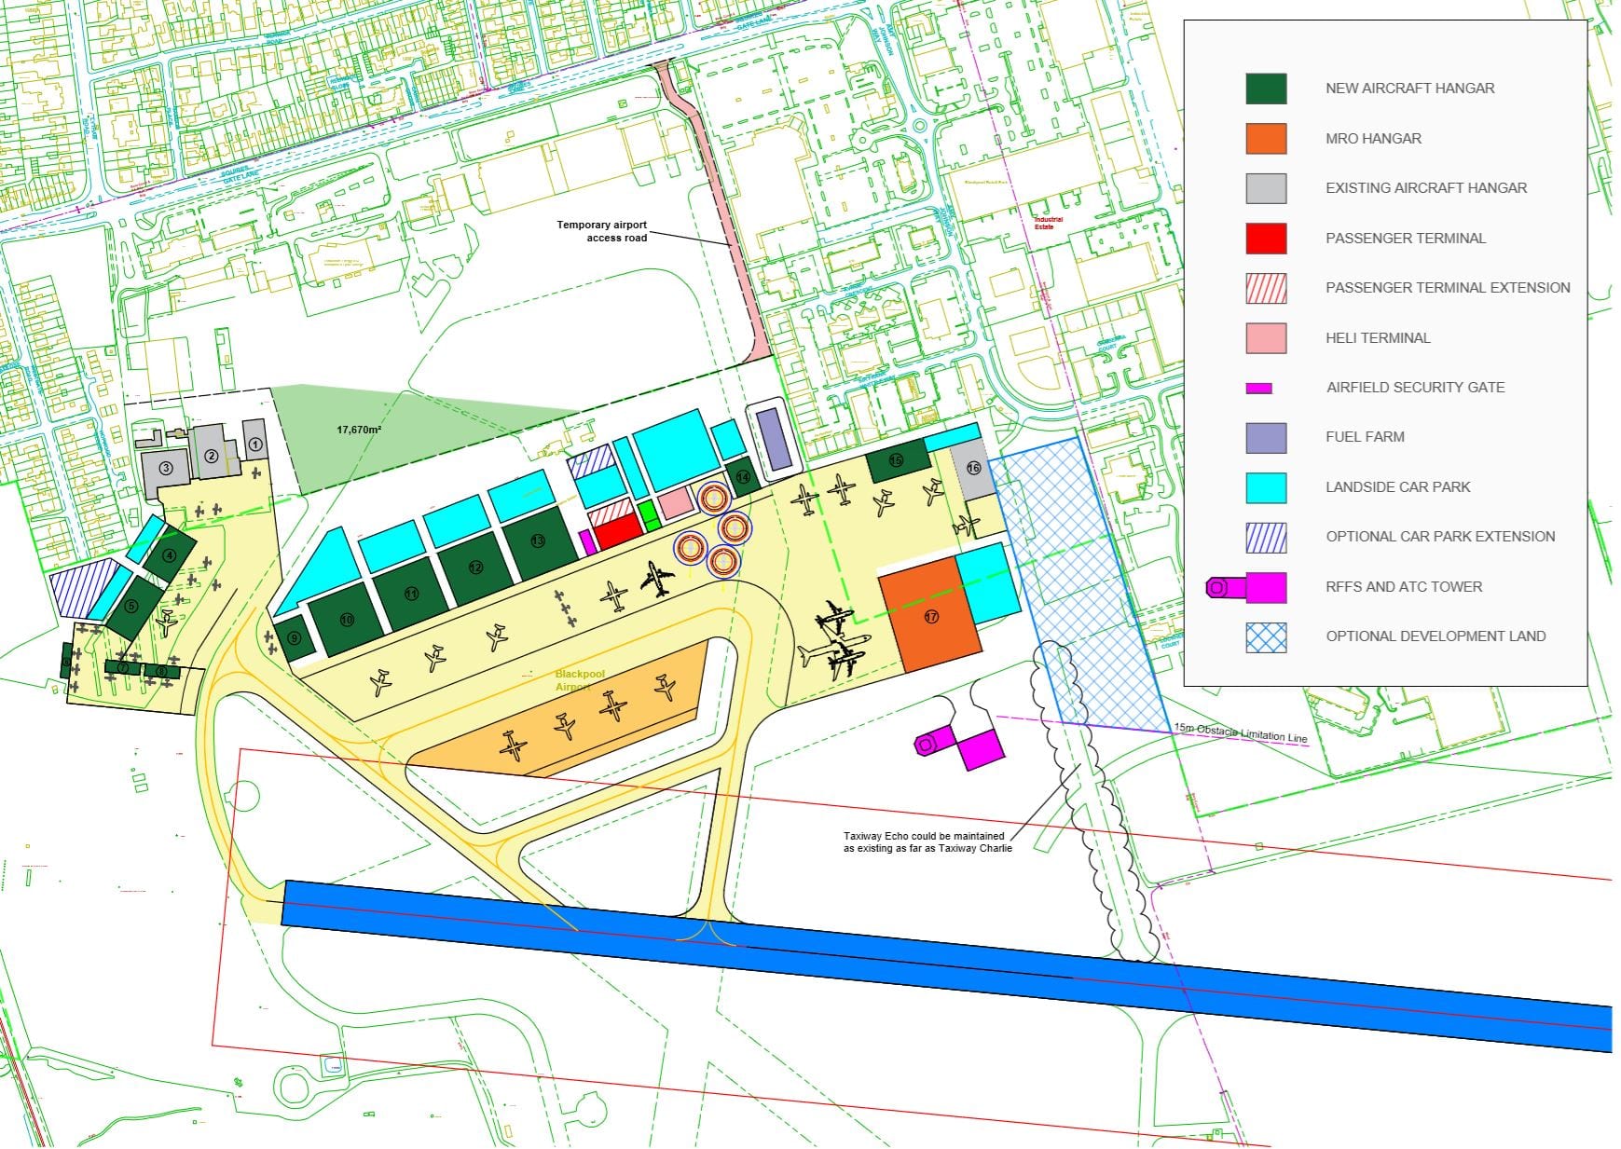
Task: Click the solid red passenger terminal building on map
Action: [619, 532]
